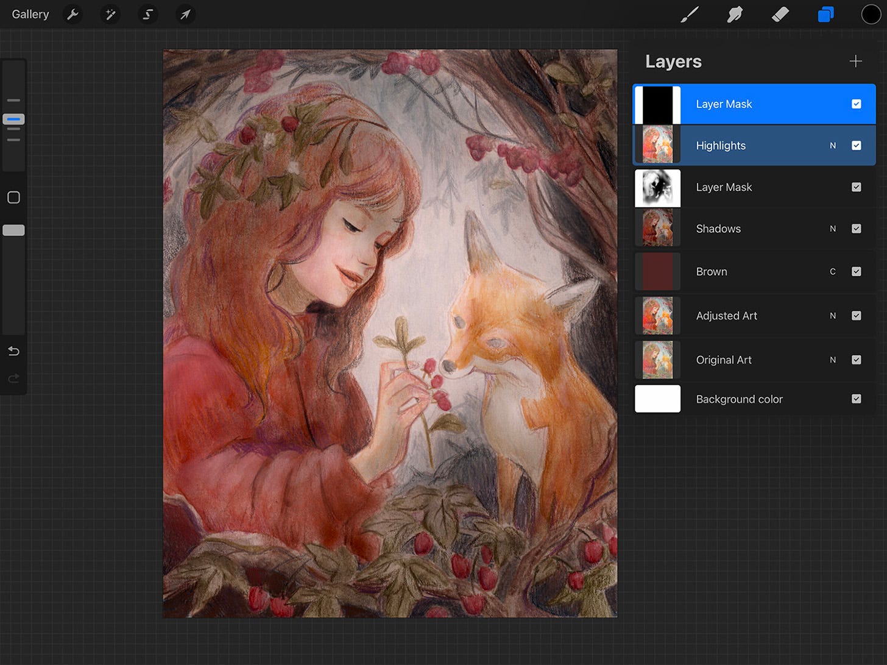Select the Transform arrow tool
This screenshot has height=665, width=887.
point(185,14)
